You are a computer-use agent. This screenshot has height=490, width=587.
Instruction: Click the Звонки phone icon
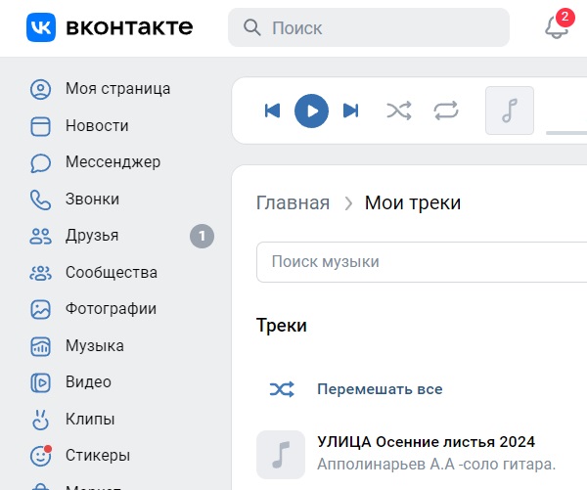[x=40, y=200]
